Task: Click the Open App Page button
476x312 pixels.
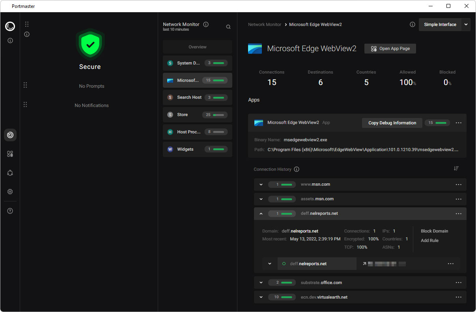Action: [x=390, y=49]
